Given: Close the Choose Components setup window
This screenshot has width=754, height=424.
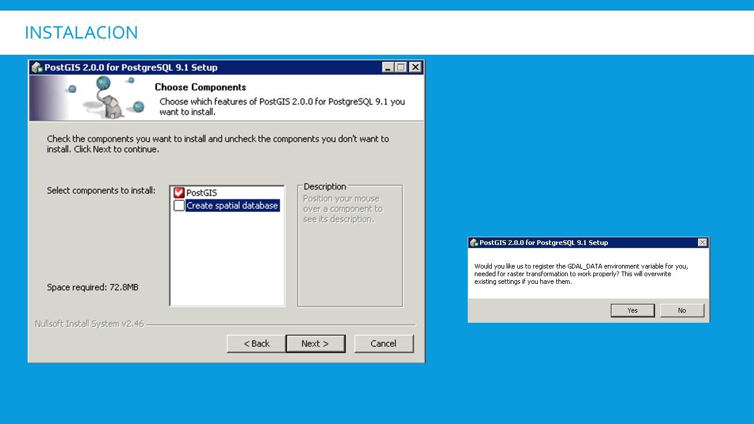Looking at the screenshot, I should pos(415,67).
